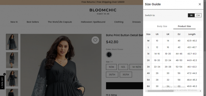206x96 pixels.
Task: Dismiss the 50% OFF promo badge
Action: tap(4, 74)
